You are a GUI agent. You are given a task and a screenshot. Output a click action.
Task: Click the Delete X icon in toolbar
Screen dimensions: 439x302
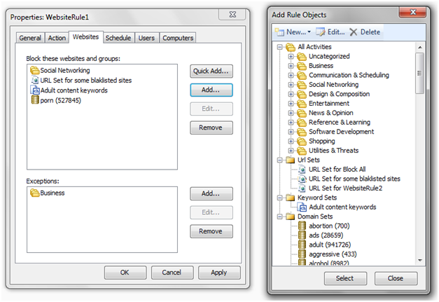(x=354, y=32)
